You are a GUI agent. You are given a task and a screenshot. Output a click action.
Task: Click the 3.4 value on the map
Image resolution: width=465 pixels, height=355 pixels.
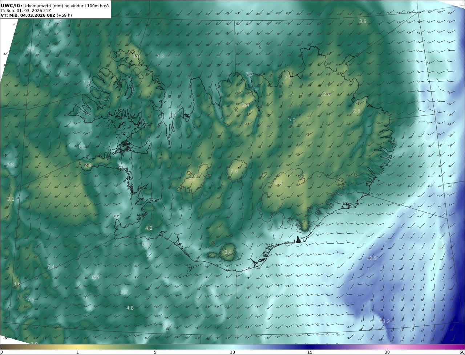click(x=228, y=252)
